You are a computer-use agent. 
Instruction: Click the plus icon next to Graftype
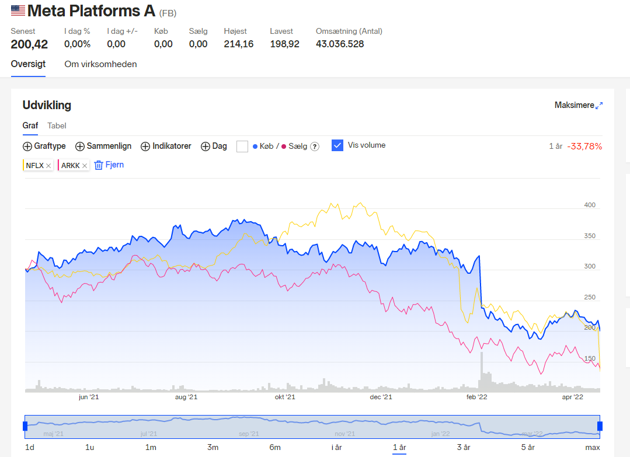tap(27, 146)
